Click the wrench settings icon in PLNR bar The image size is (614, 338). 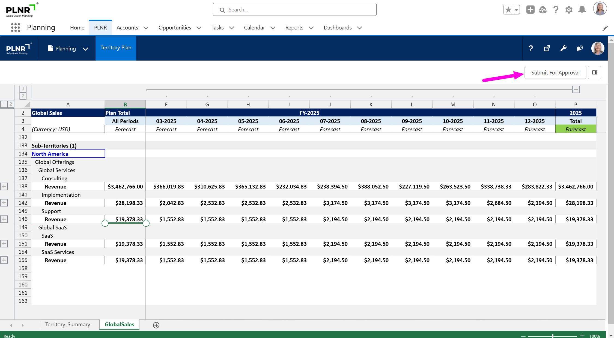pyautogui.click(x=563, y=49)
